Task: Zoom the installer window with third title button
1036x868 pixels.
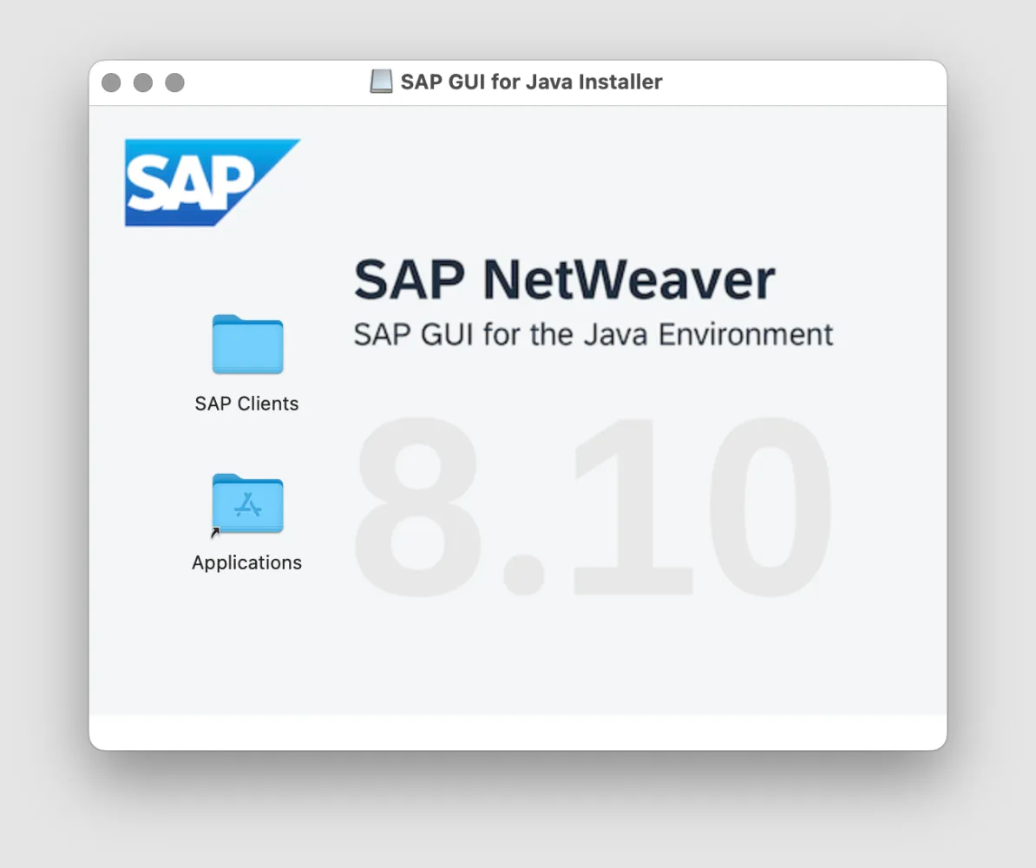Action: point(174,82)
